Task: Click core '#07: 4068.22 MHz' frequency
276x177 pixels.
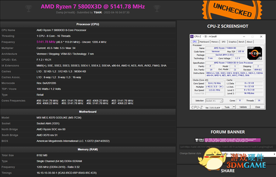Action: click(x=122, y=103)
